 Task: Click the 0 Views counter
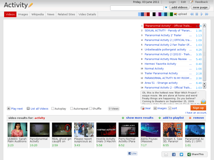pos(114,109)
